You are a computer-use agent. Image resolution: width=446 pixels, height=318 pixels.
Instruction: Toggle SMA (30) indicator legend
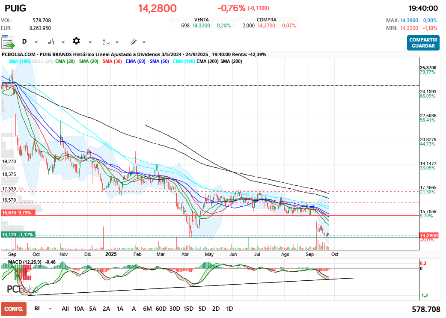112,61
